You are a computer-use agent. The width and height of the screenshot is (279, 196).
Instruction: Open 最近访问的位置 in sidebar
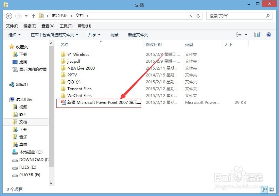(x=30, y=70)
